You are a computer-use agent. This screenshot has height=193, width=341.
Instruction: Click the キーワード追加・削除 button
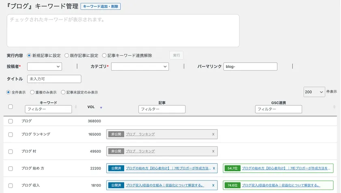101,7
